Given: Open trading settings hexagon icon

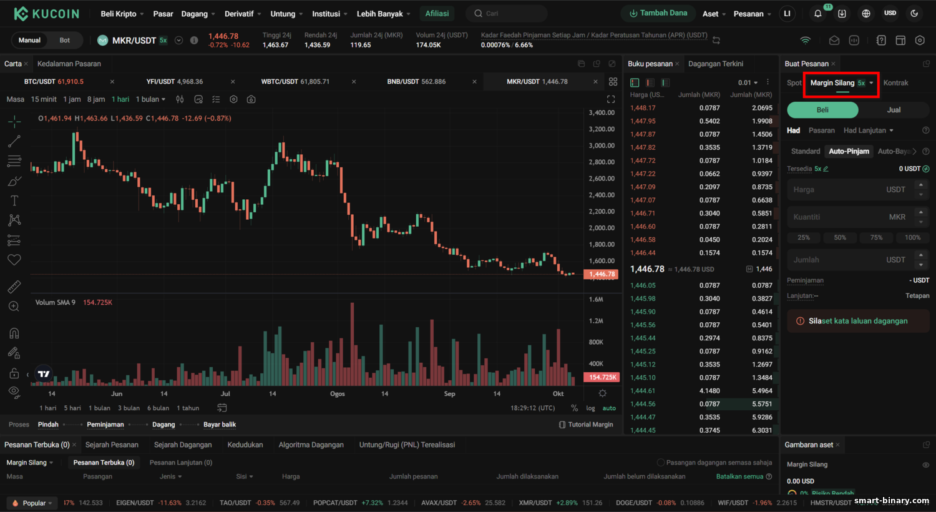Looking at the screenshot, I should pyautogui.click(x=920, y=40).
